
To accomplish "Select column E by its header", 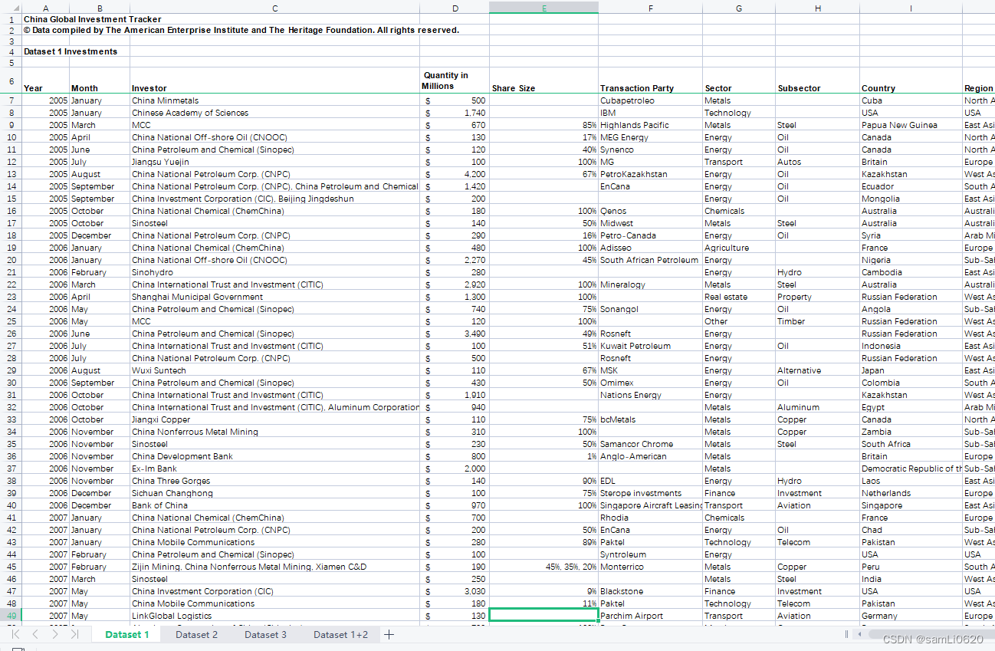I will (x=543, y=8).
